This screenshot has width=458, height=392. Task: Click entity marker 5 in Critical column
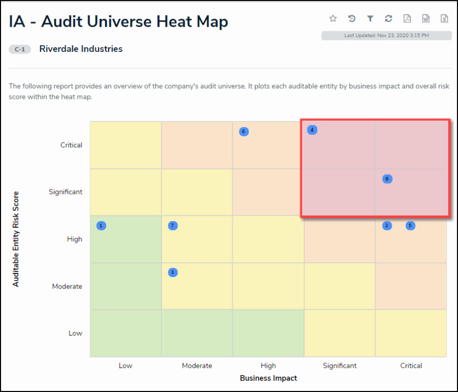[x=410, y=226]
